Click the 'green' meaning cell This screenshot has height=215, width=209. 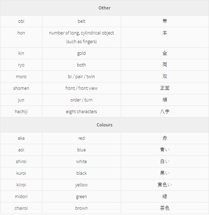coord(81,196)
